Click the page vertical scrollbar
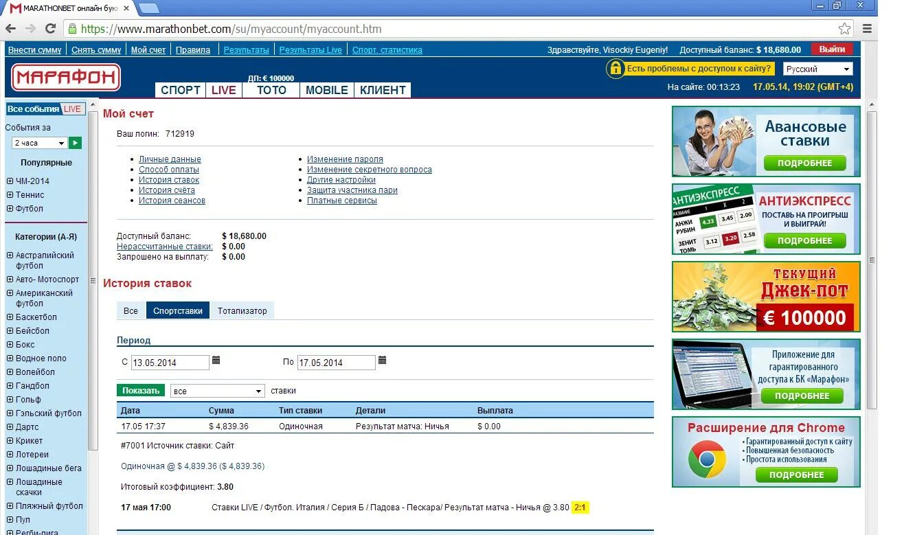The width and height of the screenshot is (915, 535). (x=872, y=261)
